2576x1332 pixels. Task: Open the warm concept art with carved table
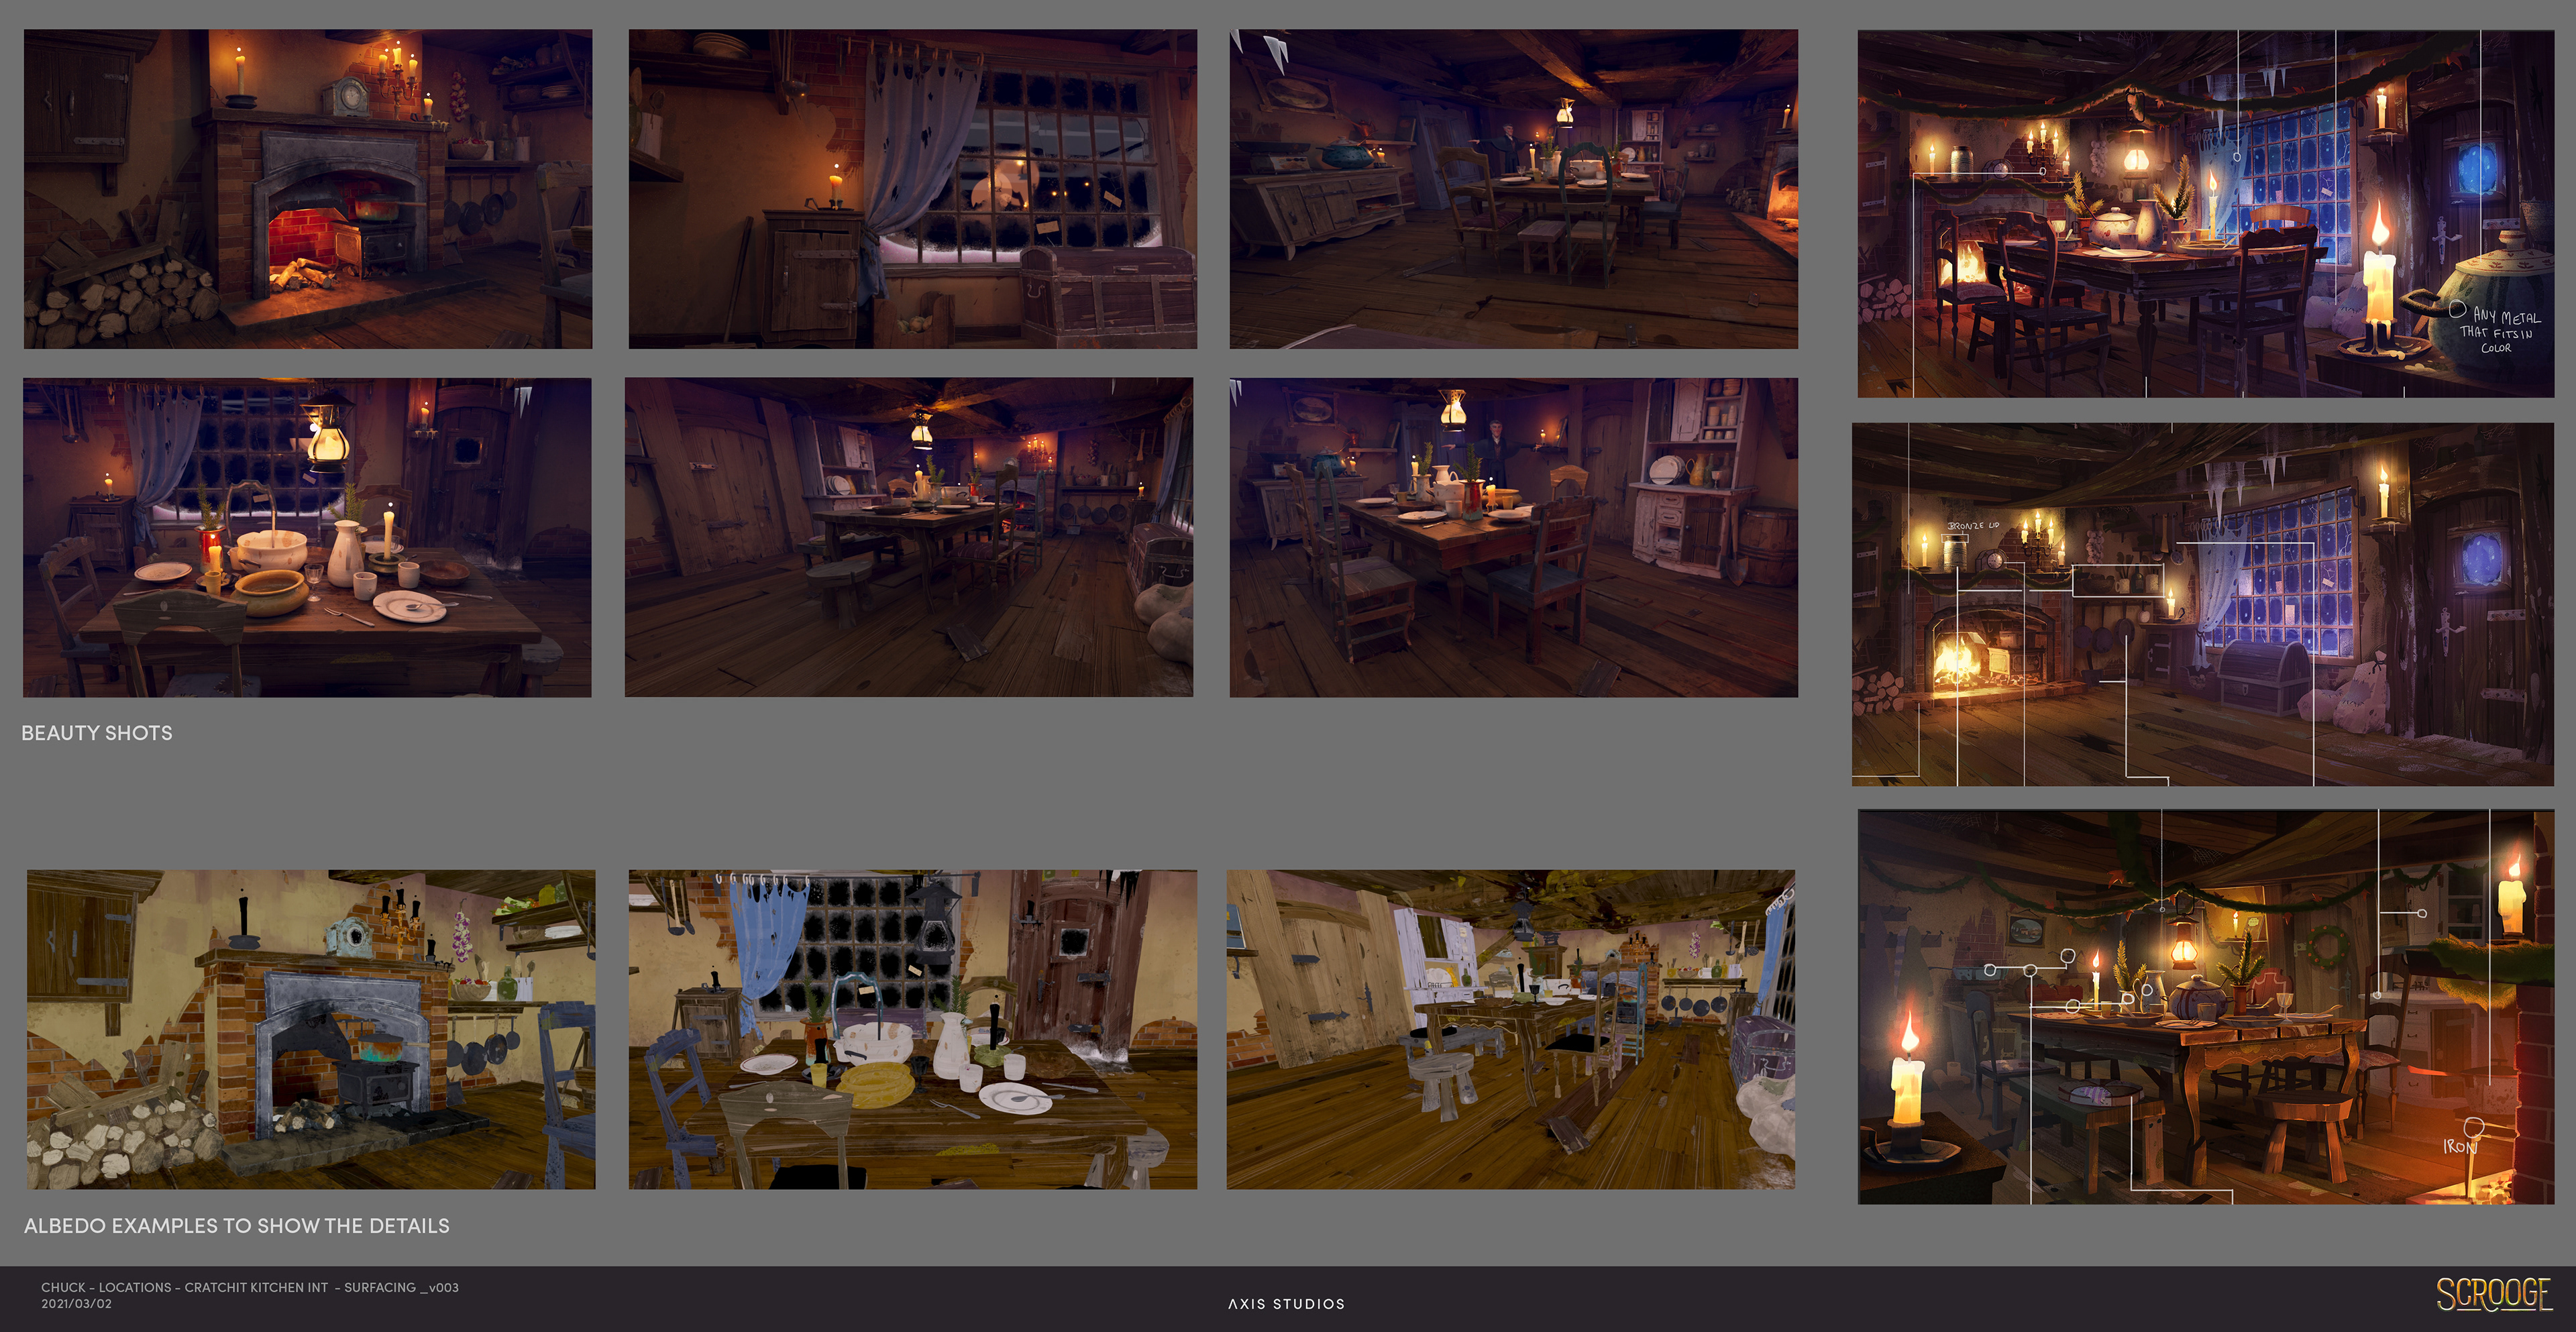click(x=2206, y=1007)
